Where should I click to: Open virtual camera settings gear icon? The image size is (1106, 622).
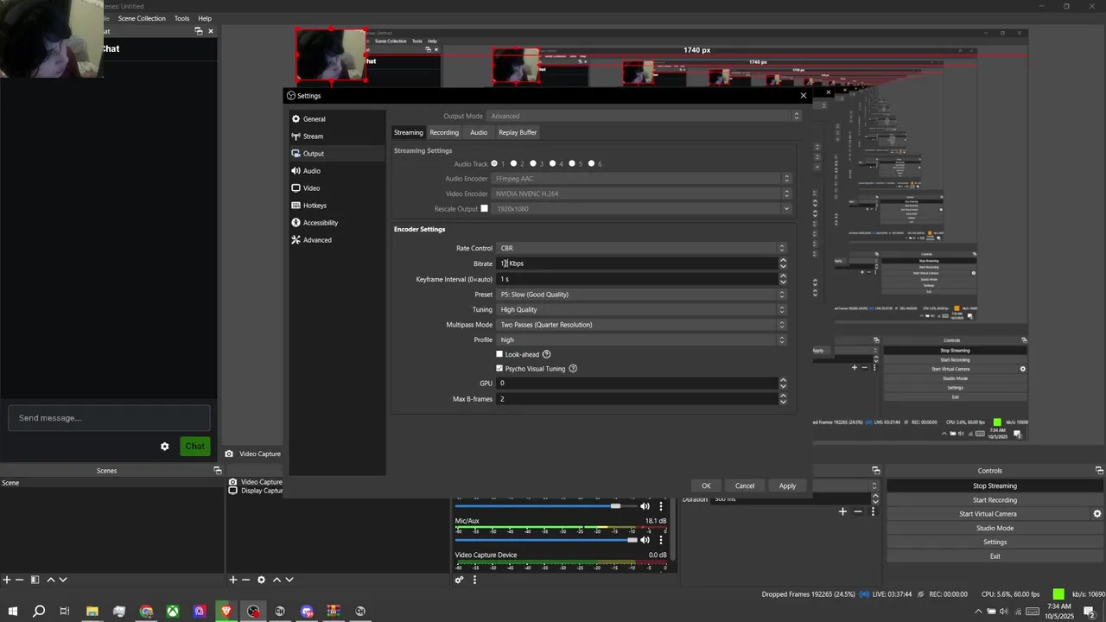coord(1097,514)
